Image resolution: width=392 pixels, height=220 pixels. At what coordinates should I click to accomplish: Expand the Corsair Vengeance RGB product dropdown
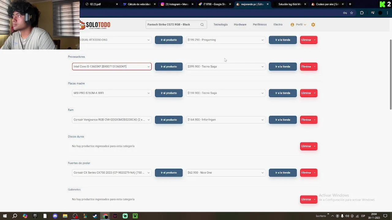[x=112, y=120]
